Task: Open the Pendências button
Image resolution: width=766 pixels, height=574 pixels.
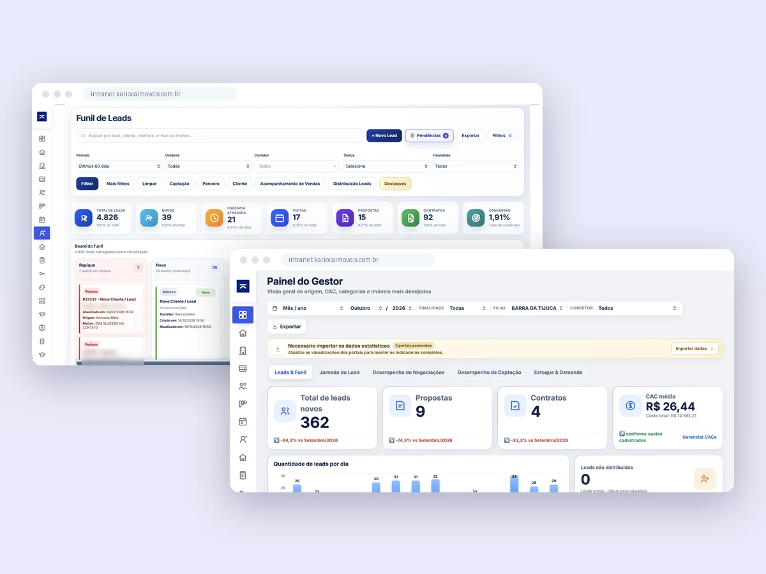Action: pos(429,135)
